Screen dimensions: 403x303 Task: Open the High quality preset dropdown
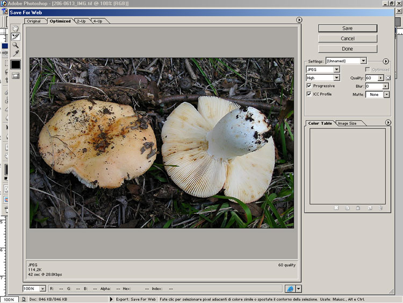336,78
